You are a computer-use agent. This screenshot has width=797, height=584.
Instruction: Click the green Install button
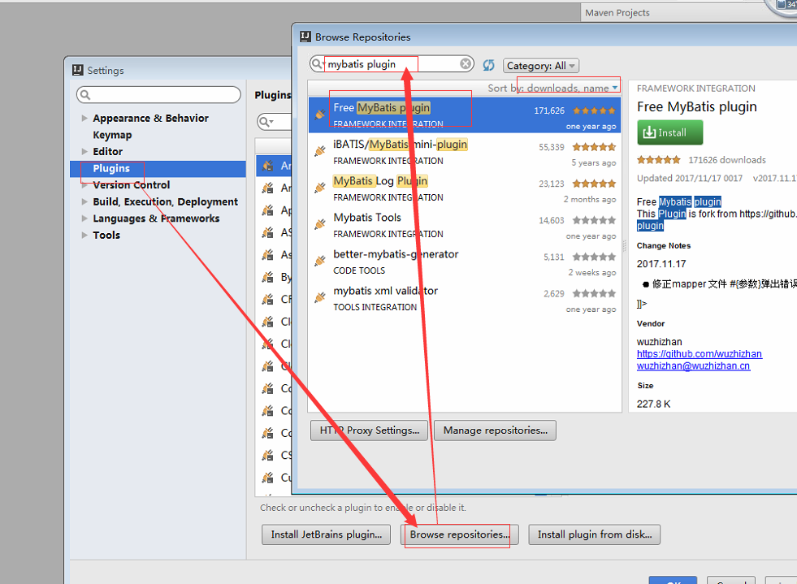pos(670,132)
